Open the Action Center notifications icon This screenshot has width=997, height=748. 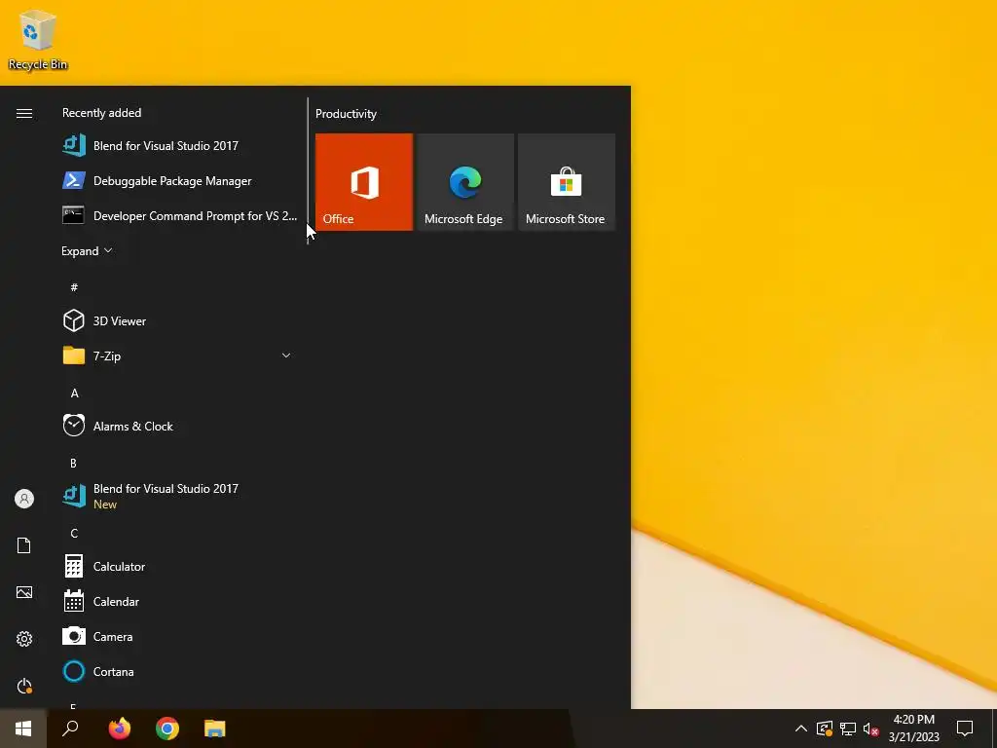[x=965, y=729]
